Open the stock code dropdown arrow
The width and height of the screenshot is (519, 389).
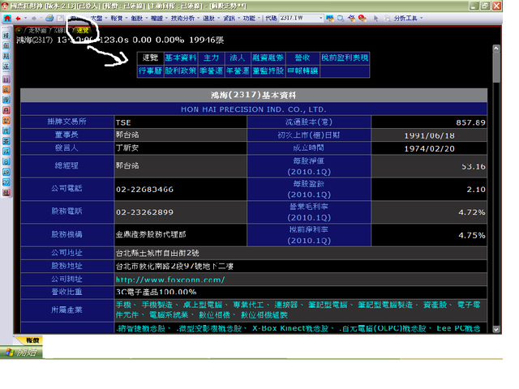pos(320,18)
